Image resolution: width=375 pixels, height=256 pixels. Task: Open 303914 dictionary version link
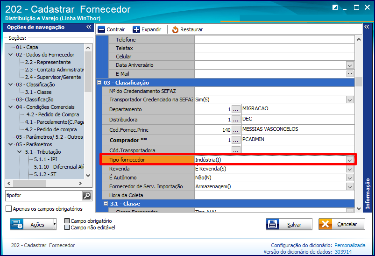click(x=343, y=252)
